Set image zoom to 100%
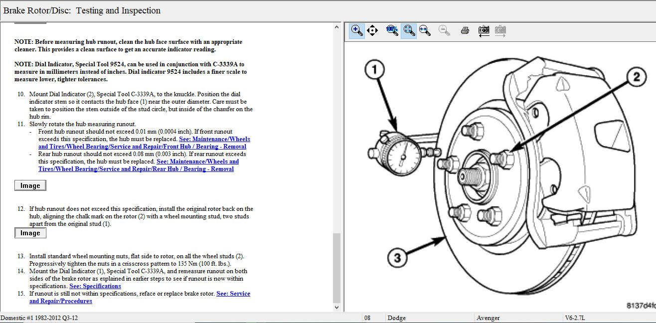 click(392, 30)
